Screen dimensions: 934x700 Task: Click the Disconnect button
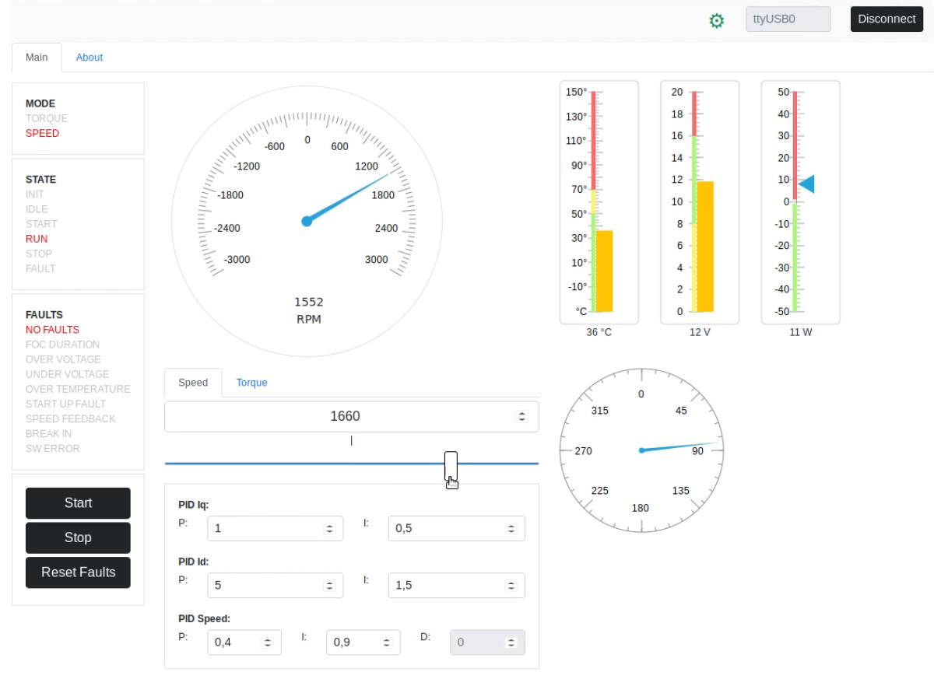(x=887, y=19)
